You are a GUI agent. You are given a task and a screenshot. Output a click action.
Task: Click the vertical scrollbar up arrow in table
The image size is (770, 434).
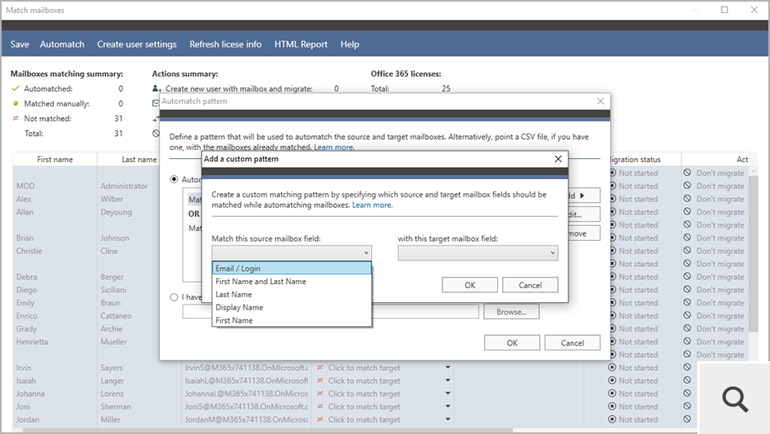pyautogui.click(x=754, y=170)
